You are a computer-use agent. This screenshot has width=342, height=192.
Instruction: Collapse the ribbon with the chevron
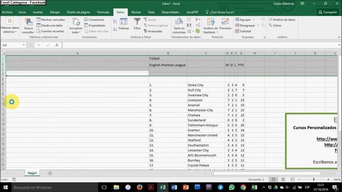[x=339, y=37]
